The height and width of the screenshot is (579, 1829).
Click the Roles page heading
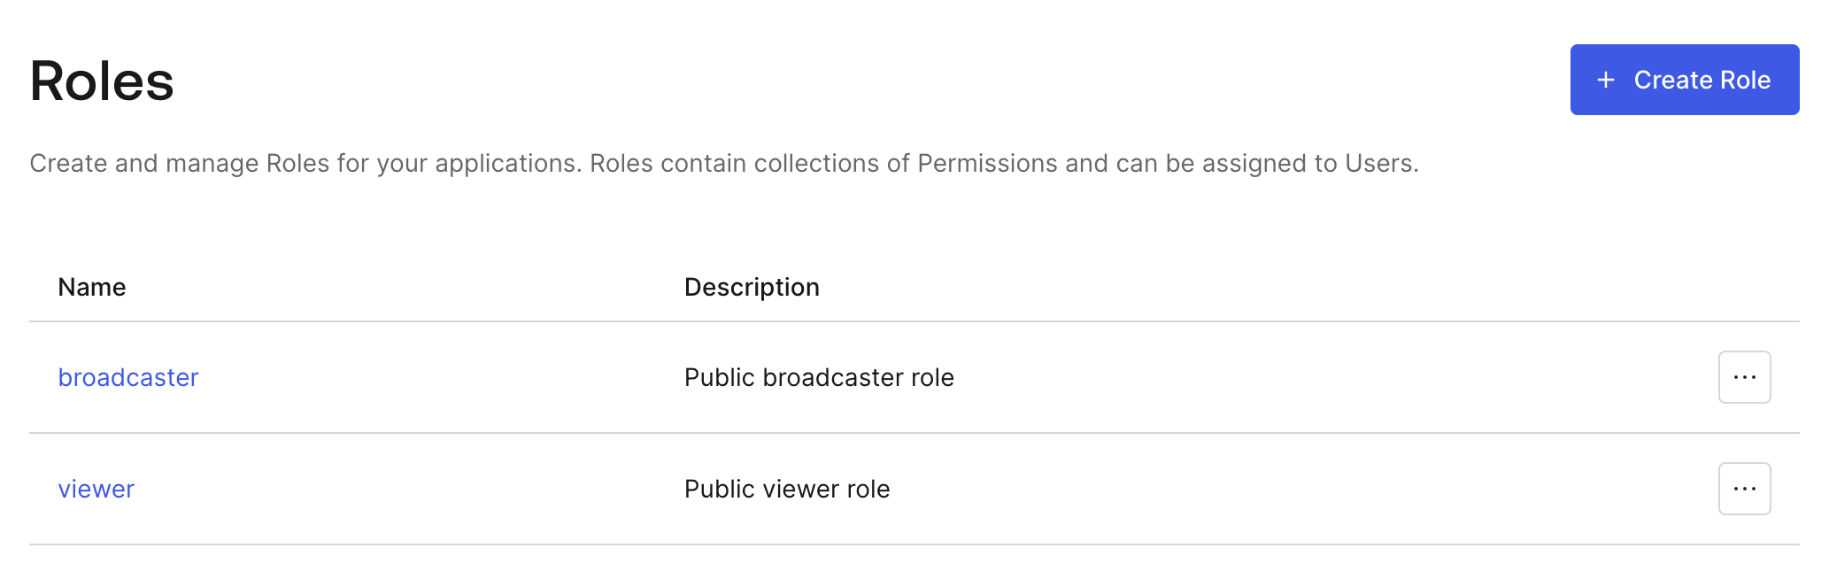102,81
